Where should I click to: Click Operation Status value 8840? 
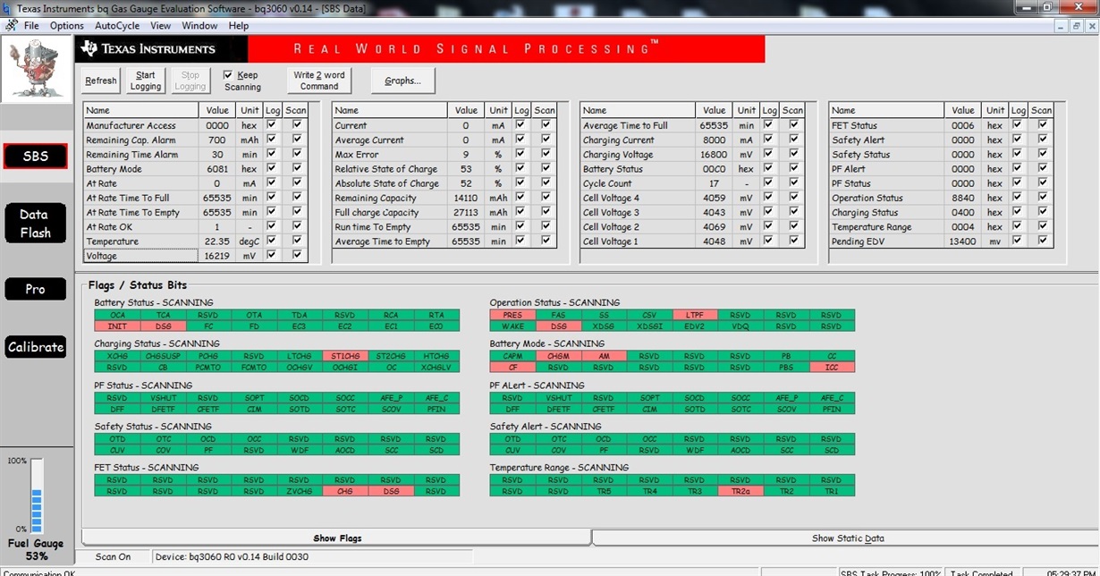pos(963,198)
